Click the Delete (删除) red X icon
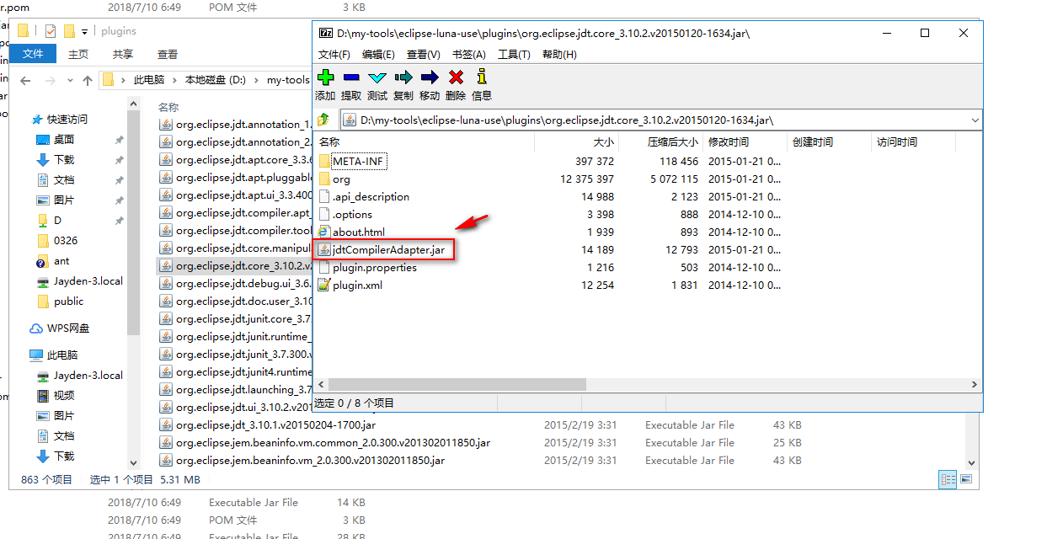This screenshot has height=539, width=1047. 456,78
